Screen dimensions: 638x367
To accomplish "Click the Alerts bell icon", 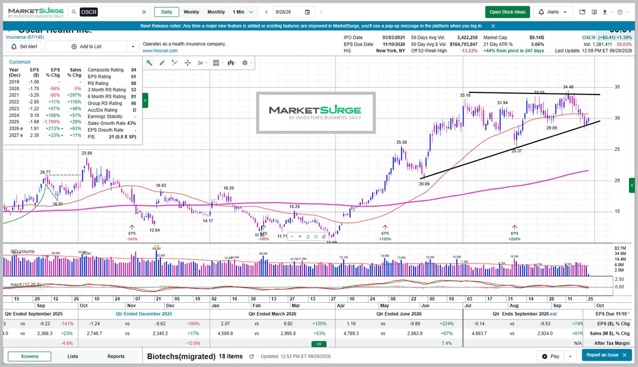I will click(541, 12).
